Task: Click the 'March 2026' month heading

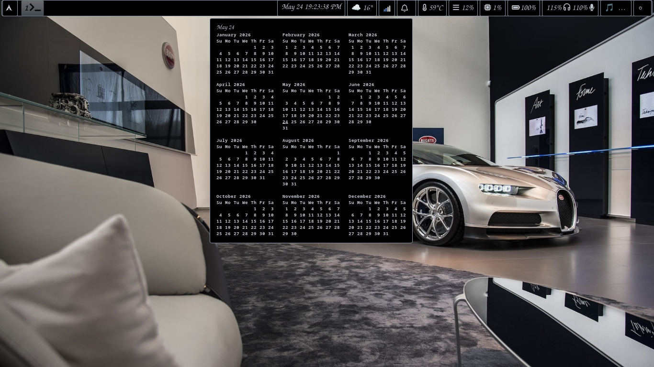Action: pos(363,35)
